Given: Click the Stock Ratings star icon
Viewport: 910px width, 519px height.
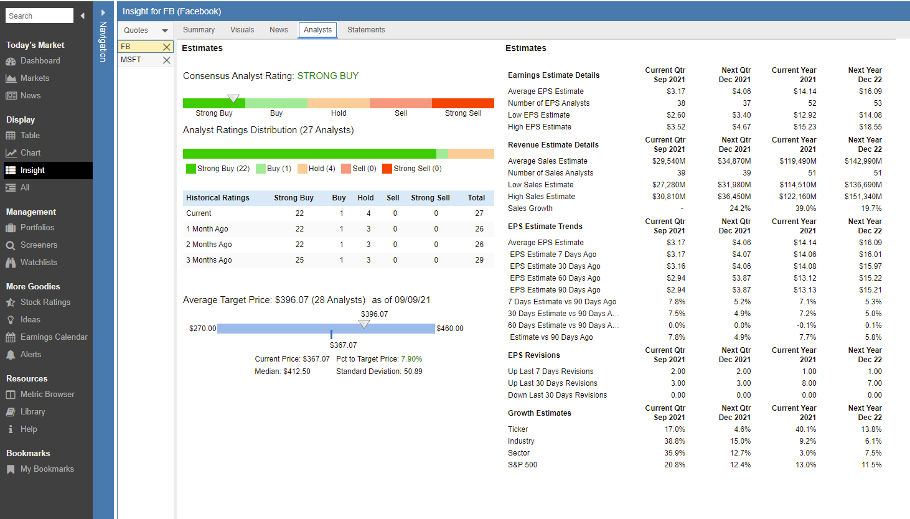Looking at the screenshot, I should [x=11, y=302].
